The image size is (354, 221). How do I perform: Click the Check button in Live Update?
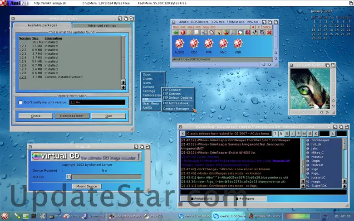(x=36, y=116)
